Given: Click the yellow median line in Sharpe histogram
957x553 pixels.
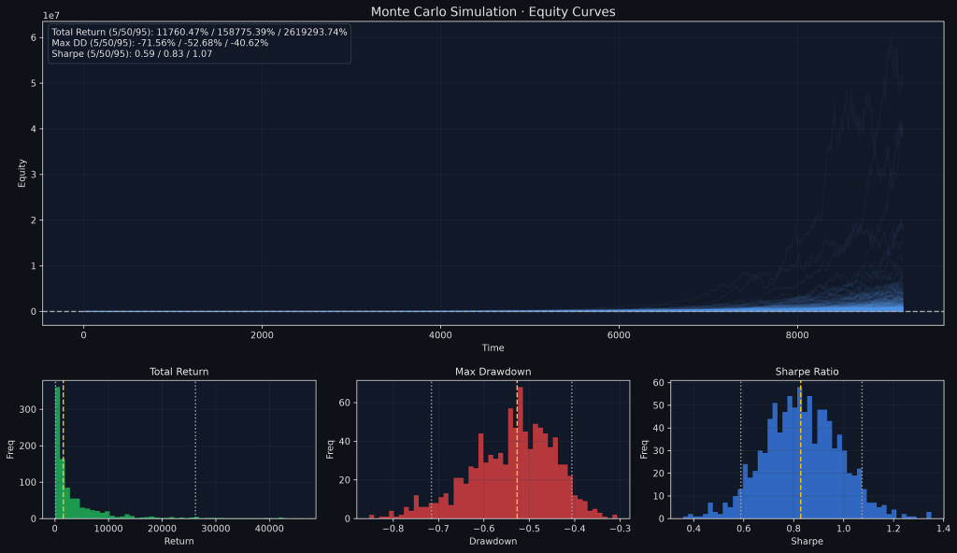Looking at the screenshot, I should pos(801,449).
